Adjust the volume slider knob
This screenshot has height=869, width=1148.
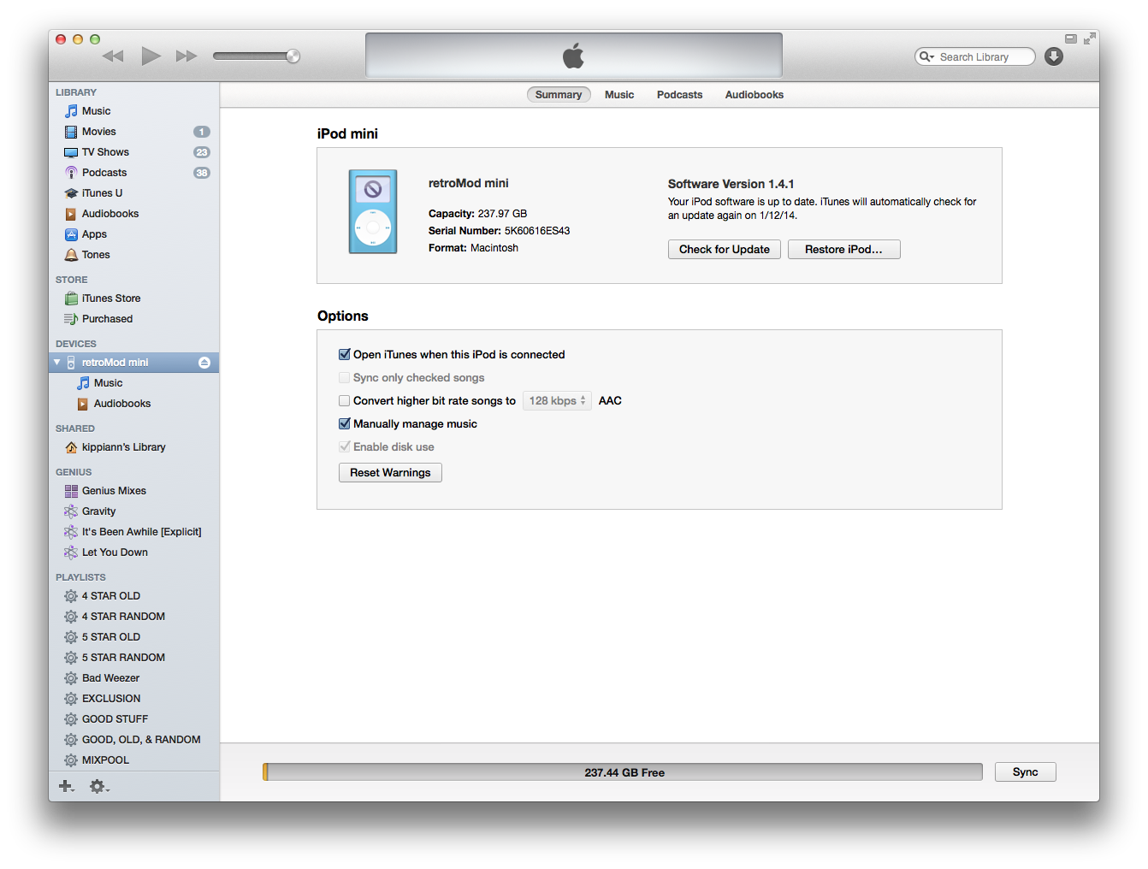(x=293, y=56)
